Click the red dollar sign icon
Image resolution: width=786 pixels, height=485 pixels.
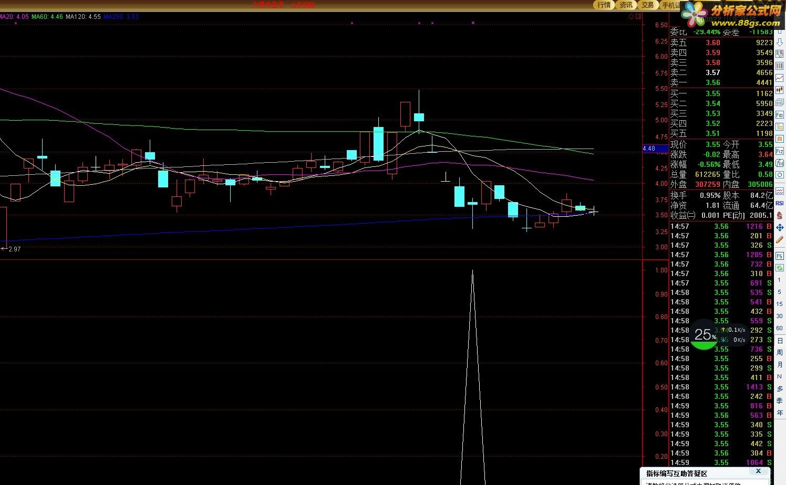(x=780, y=215)
